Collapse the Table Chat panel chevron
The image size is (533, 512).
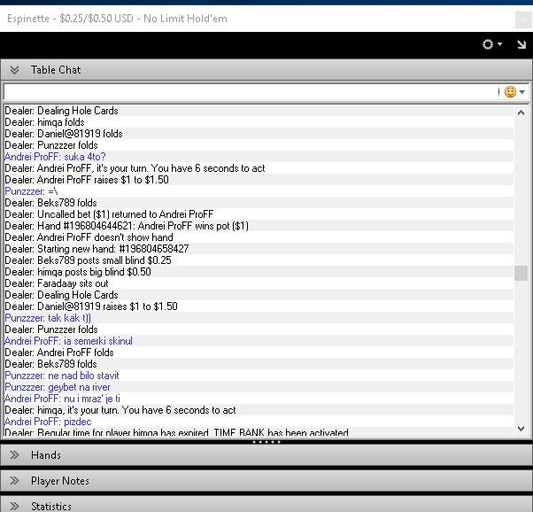pos(14,70)
